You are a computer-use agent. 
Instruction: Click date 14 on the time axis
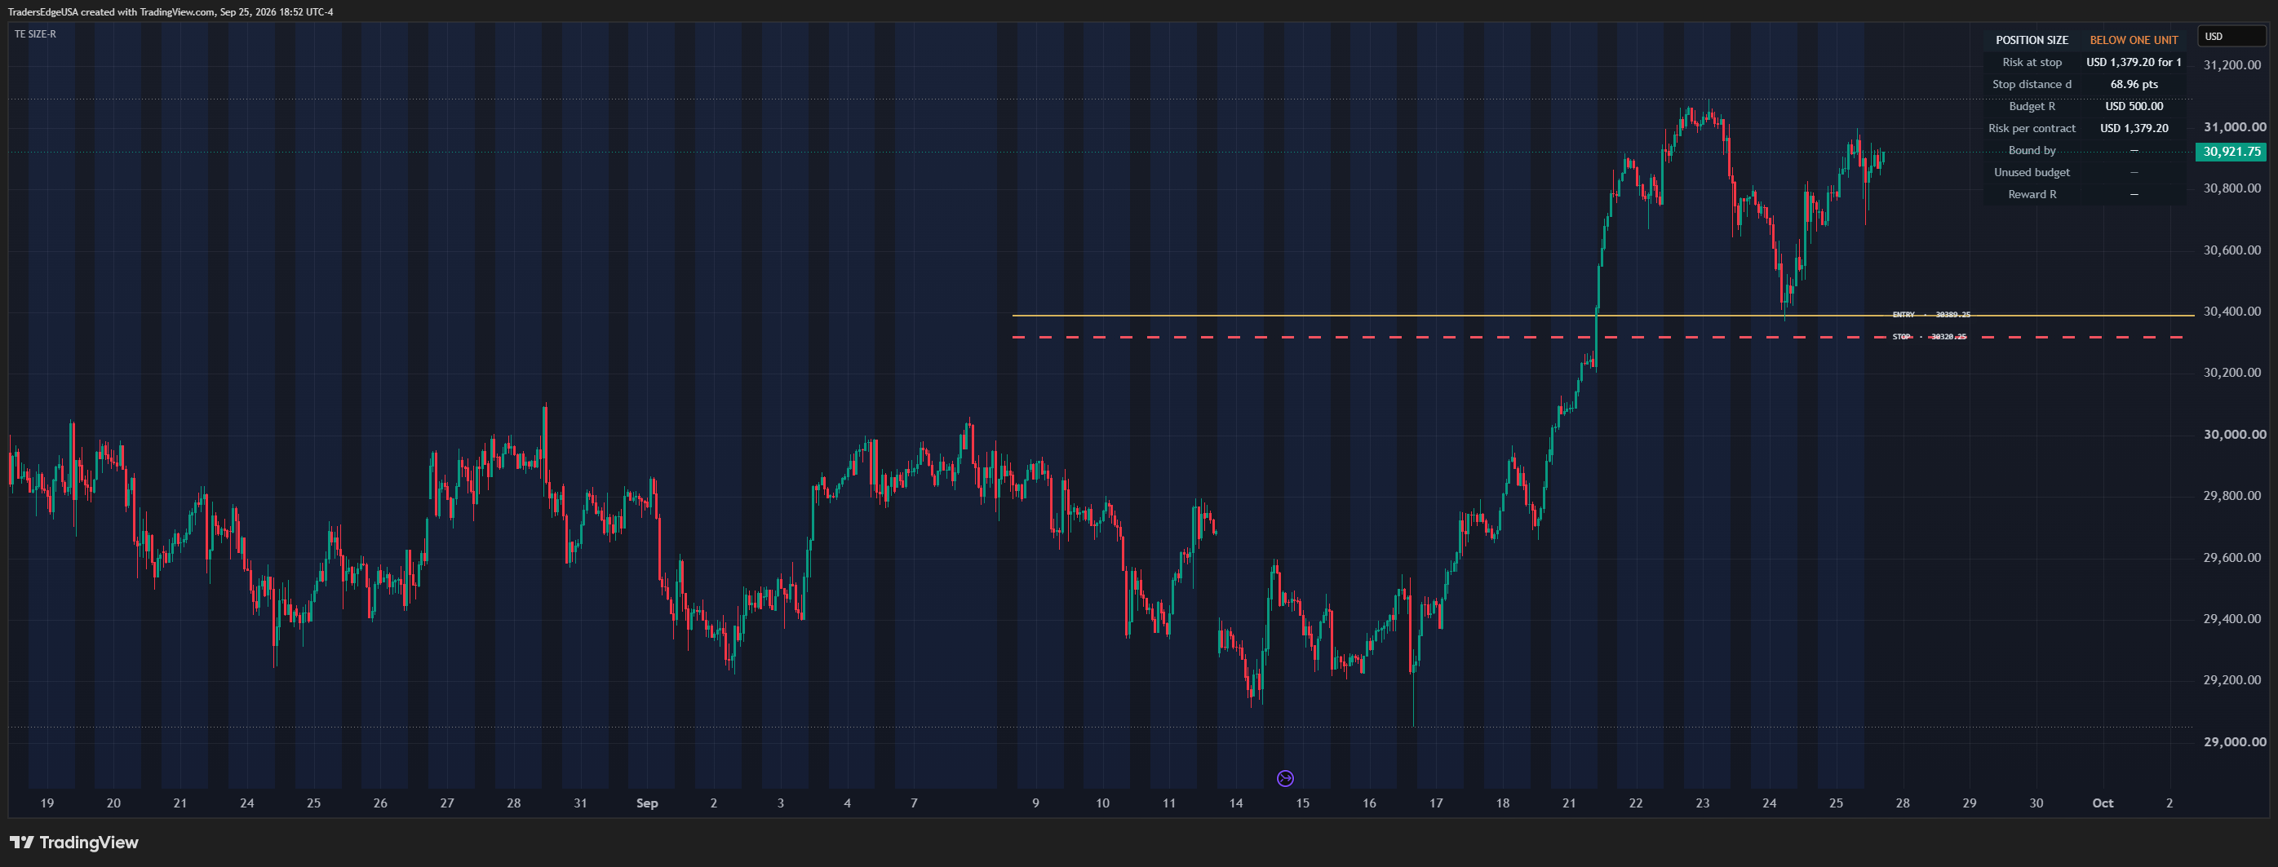point(1235,803)
